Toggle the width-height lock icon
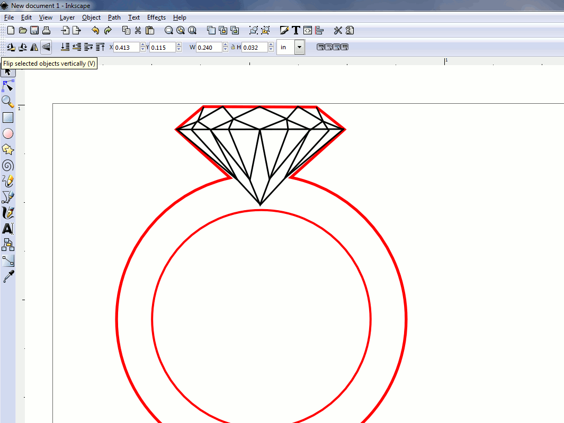This screenshot has width=564, height=423. click(x=233, y=48)
